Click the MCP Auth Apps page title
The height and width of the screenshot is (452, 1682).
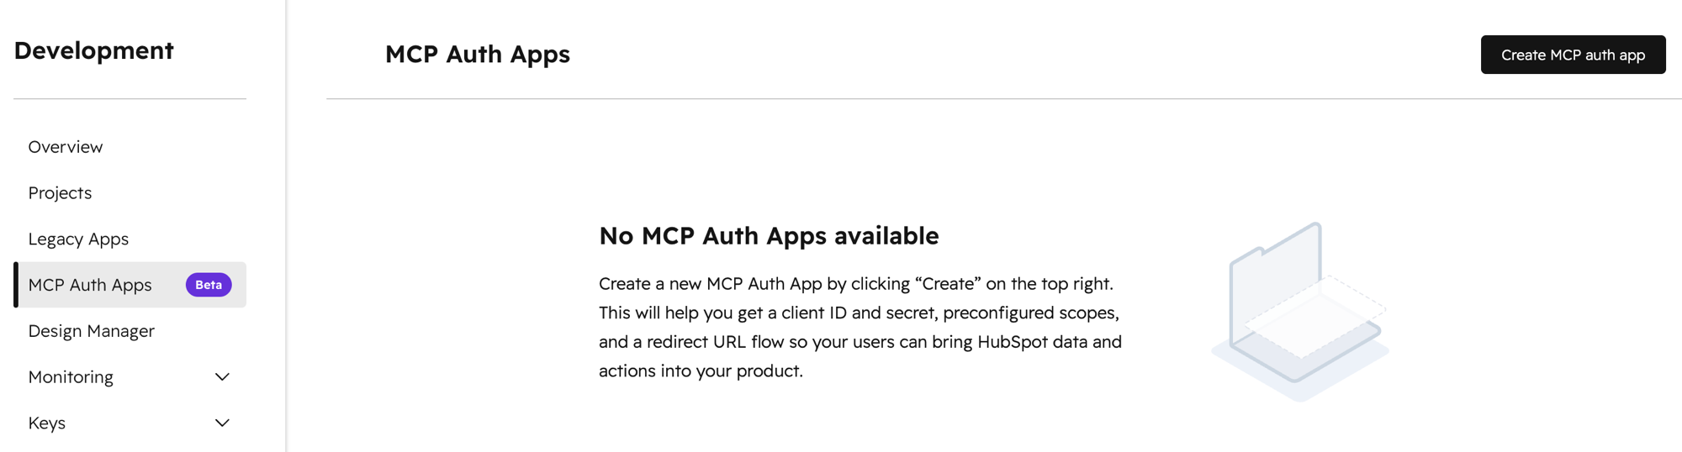point(478,55)
